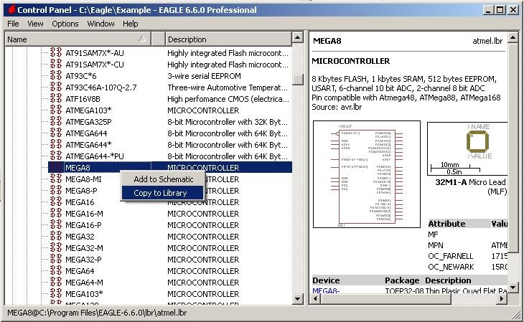Click the preview pane scroll-down arrow
524x322 pixels.
(x=513, y=287)
